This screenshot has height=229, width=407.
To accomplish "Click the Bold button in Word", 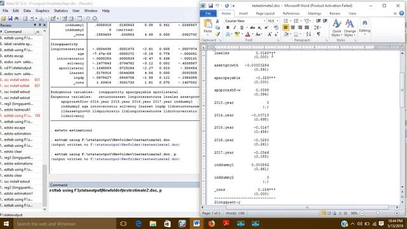I will pos(228,27).
